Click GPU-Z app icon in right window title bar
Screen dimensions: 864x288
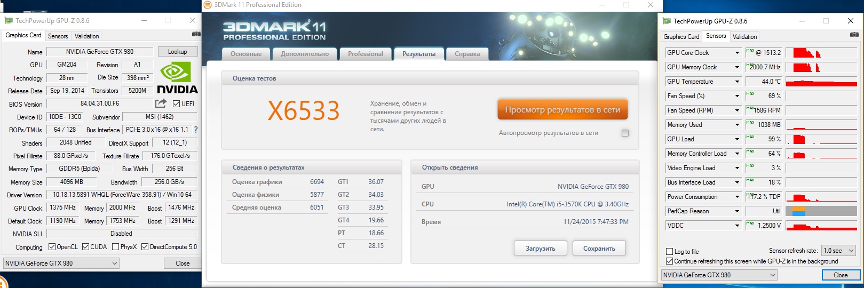[667, 21]
